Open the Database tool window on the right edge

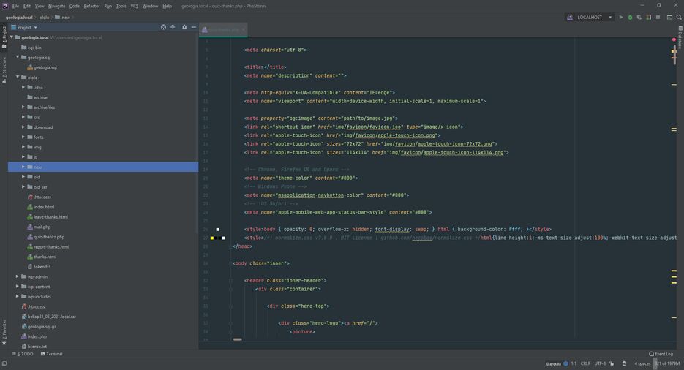[680, 37]
